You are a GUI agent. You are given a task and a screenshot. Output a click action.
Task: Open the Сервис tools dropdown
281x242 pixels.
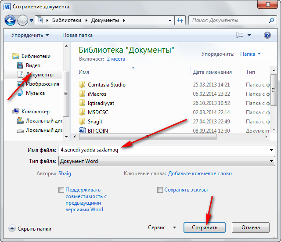pos(162,228)
